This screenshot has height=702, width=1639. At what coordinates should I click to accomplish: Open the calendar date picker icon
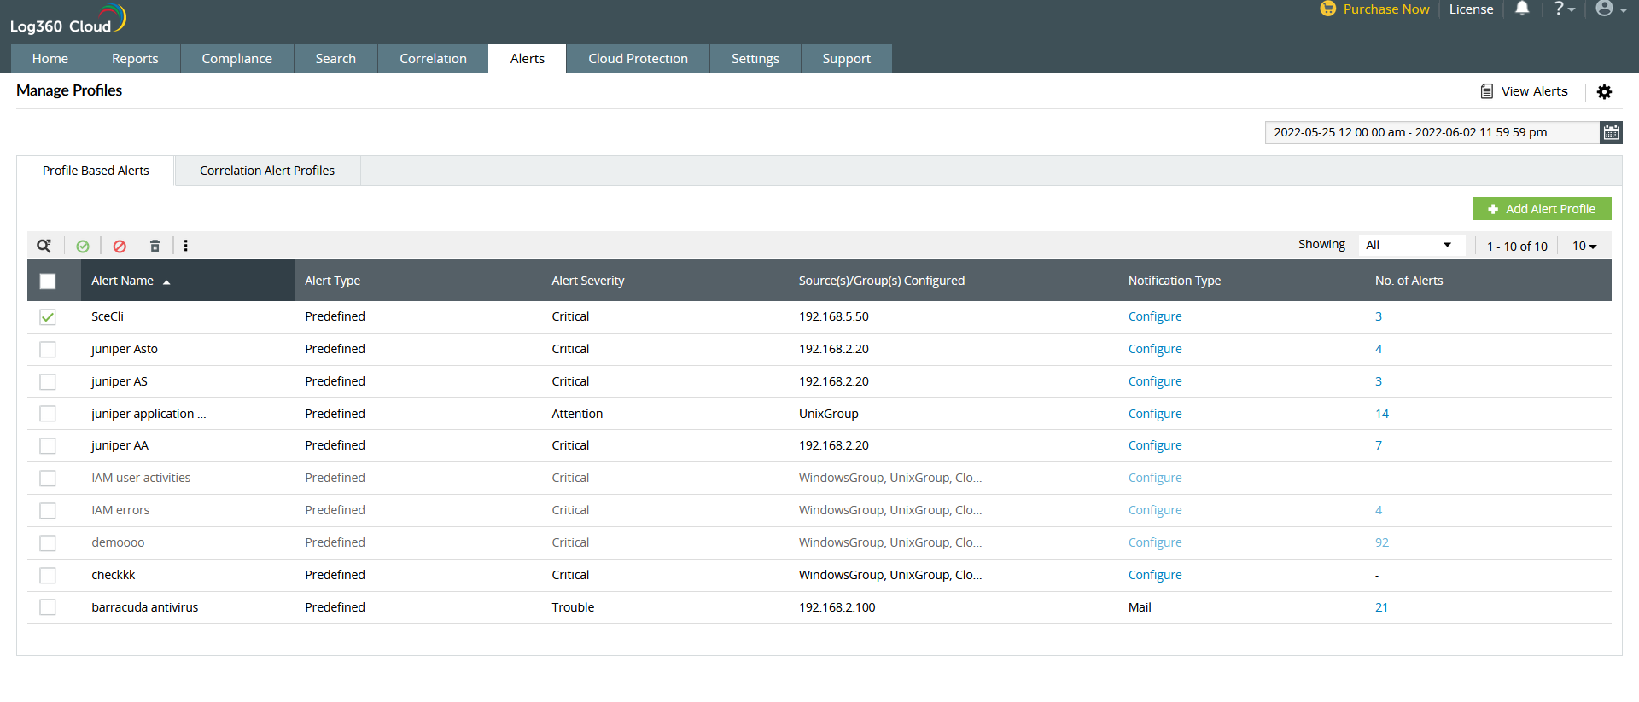1611,132
